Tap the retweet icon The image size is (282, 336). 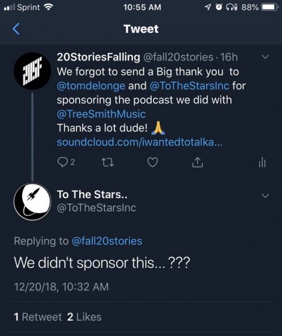coord(107,163)
